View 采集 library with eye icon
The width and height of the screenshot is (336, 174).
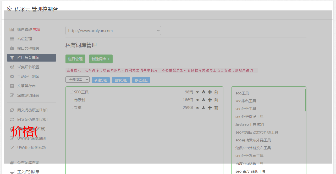pyautogui.click(x=197, y=108)
